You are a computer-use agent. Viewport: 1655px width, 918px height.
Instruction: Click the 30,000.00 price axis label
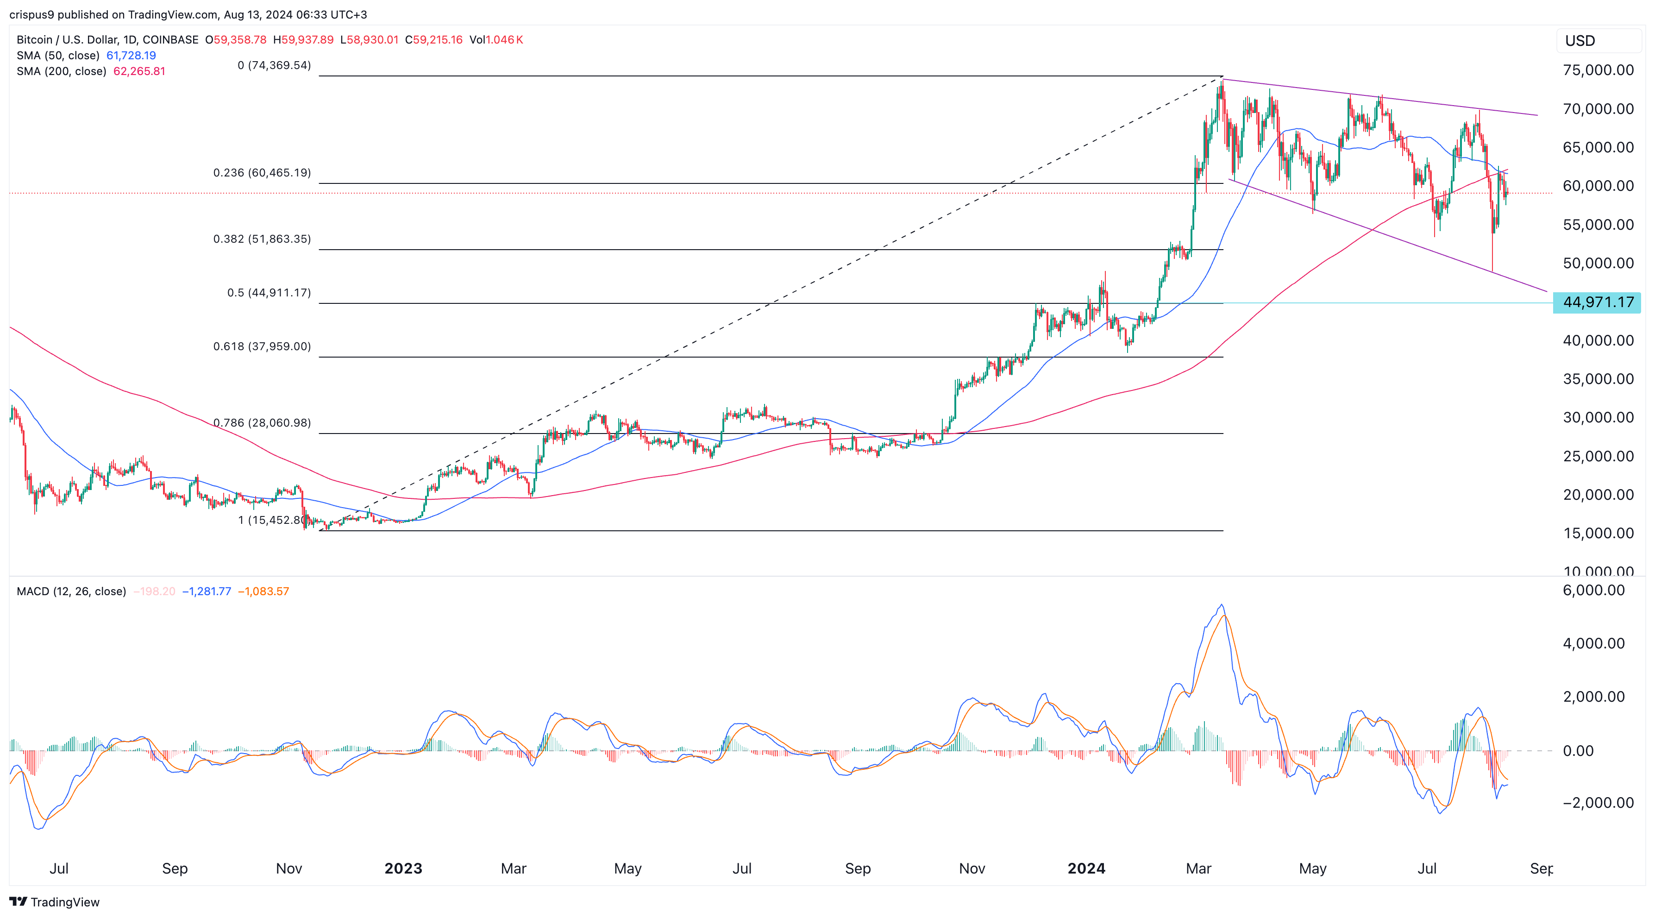point(1598,417)
